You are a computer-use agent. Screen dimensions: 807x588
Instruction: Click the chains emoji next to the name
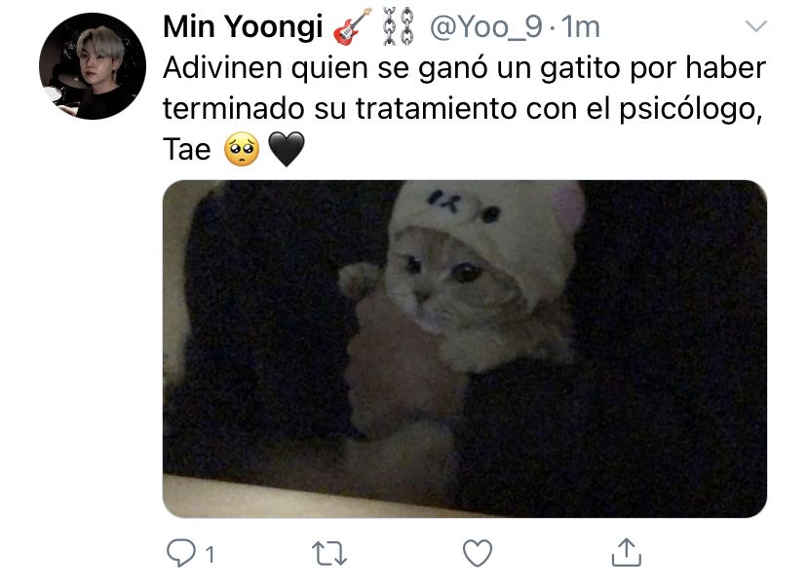[399, 26]
